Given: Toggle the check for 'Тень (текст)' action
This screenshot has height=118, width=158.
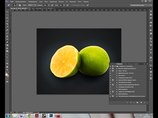Looking at the screenshot, I should pyautogui.click(x=111, y=75).
